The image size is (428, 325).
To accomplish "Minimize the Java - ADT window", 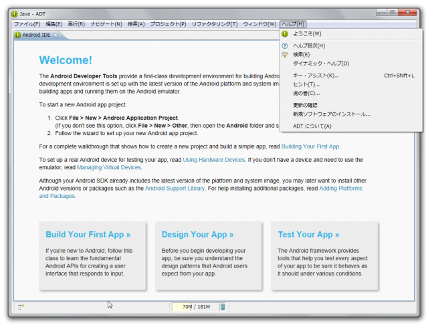I will [x=382, y=12].
